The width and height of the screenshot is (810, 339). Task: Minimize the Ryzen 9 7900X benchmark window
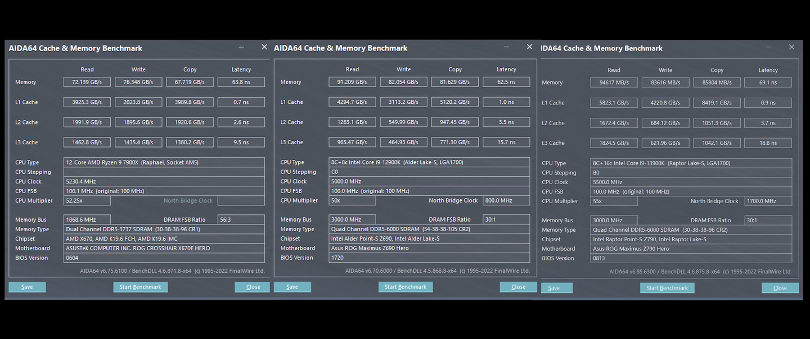pyautogui.click(x=241, y=48)
